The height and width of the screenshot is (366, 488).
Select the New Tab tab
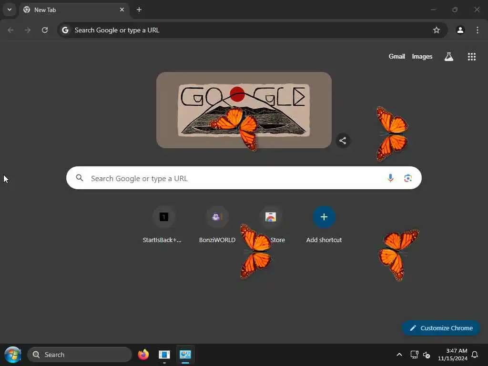click(74, 10)
